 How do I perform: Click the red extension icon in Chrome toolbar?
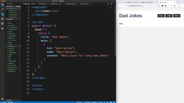tap(162, 6)
